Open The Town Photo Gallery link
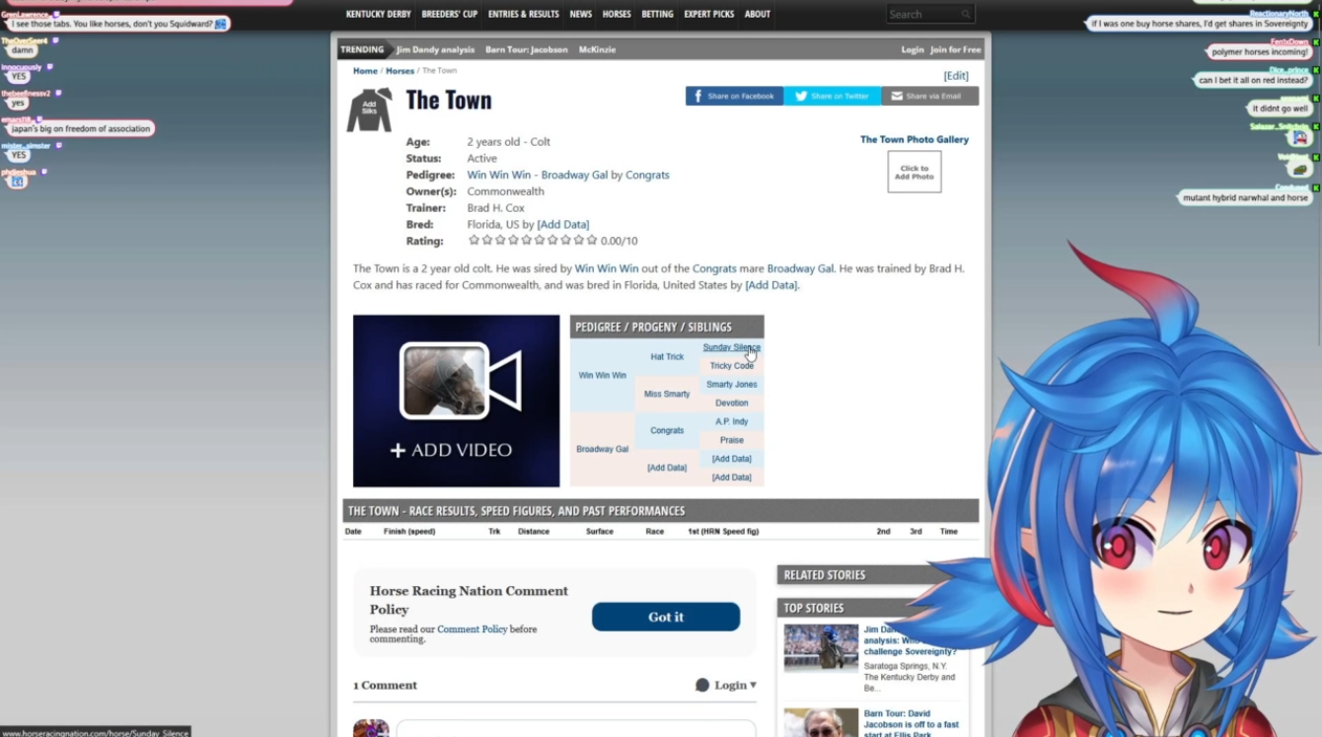The image size is (1322, 737). tap(914, 140)
